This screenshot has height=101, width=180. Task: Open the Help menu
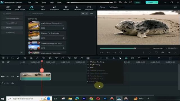[59, 2]
